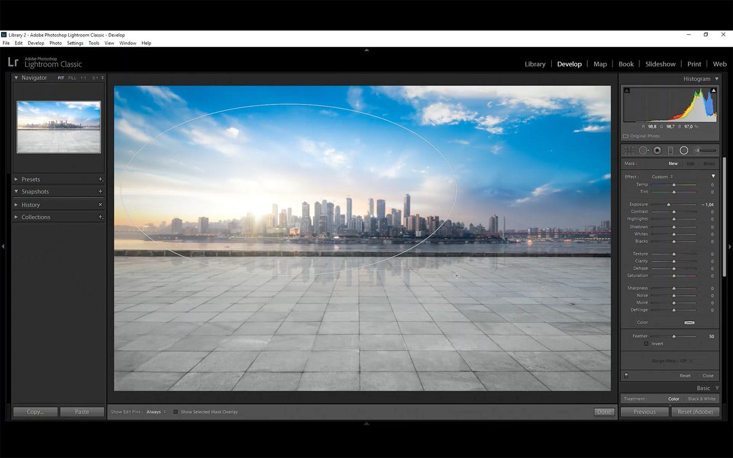Open the Develop menu in menu bar
Screen dimensions: 733x458
[36, 43]
